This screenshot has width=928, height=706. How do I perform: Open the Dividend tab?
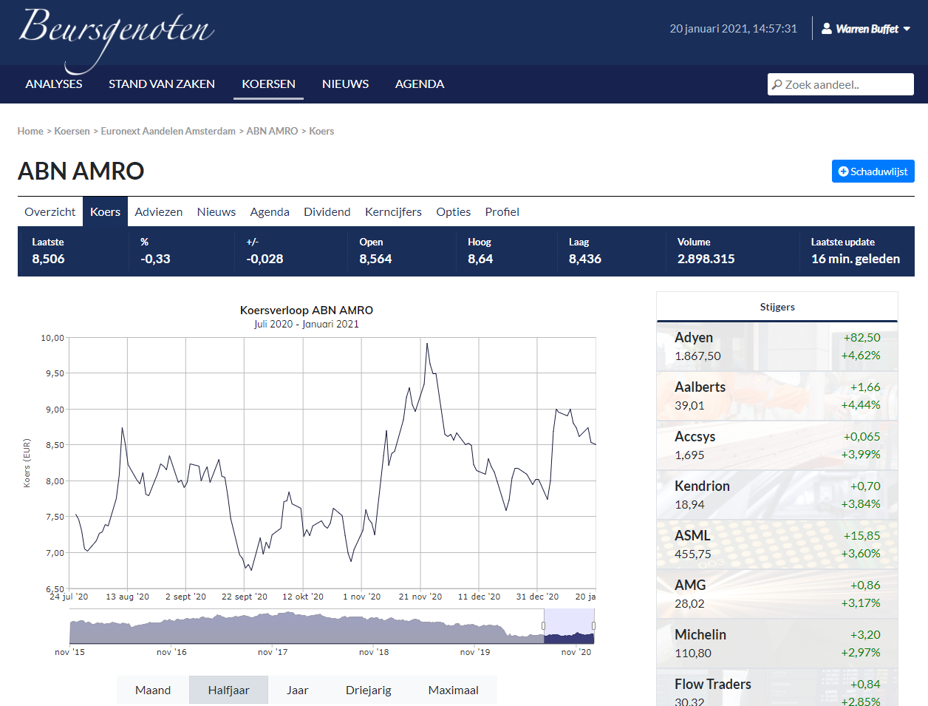(x=327, y=212)
